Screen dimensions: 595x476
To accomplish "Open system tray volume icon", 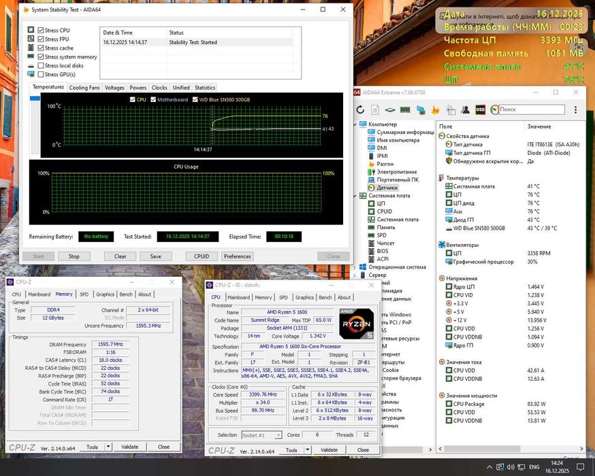I will click(511, 467).
